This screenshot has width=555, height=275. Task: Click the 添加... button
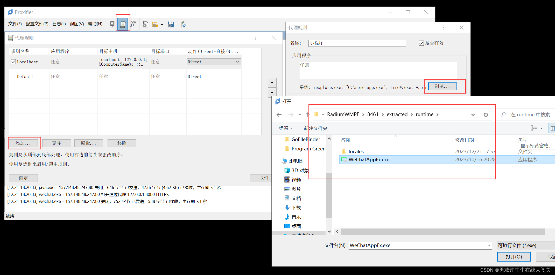(x=23, y=143)
